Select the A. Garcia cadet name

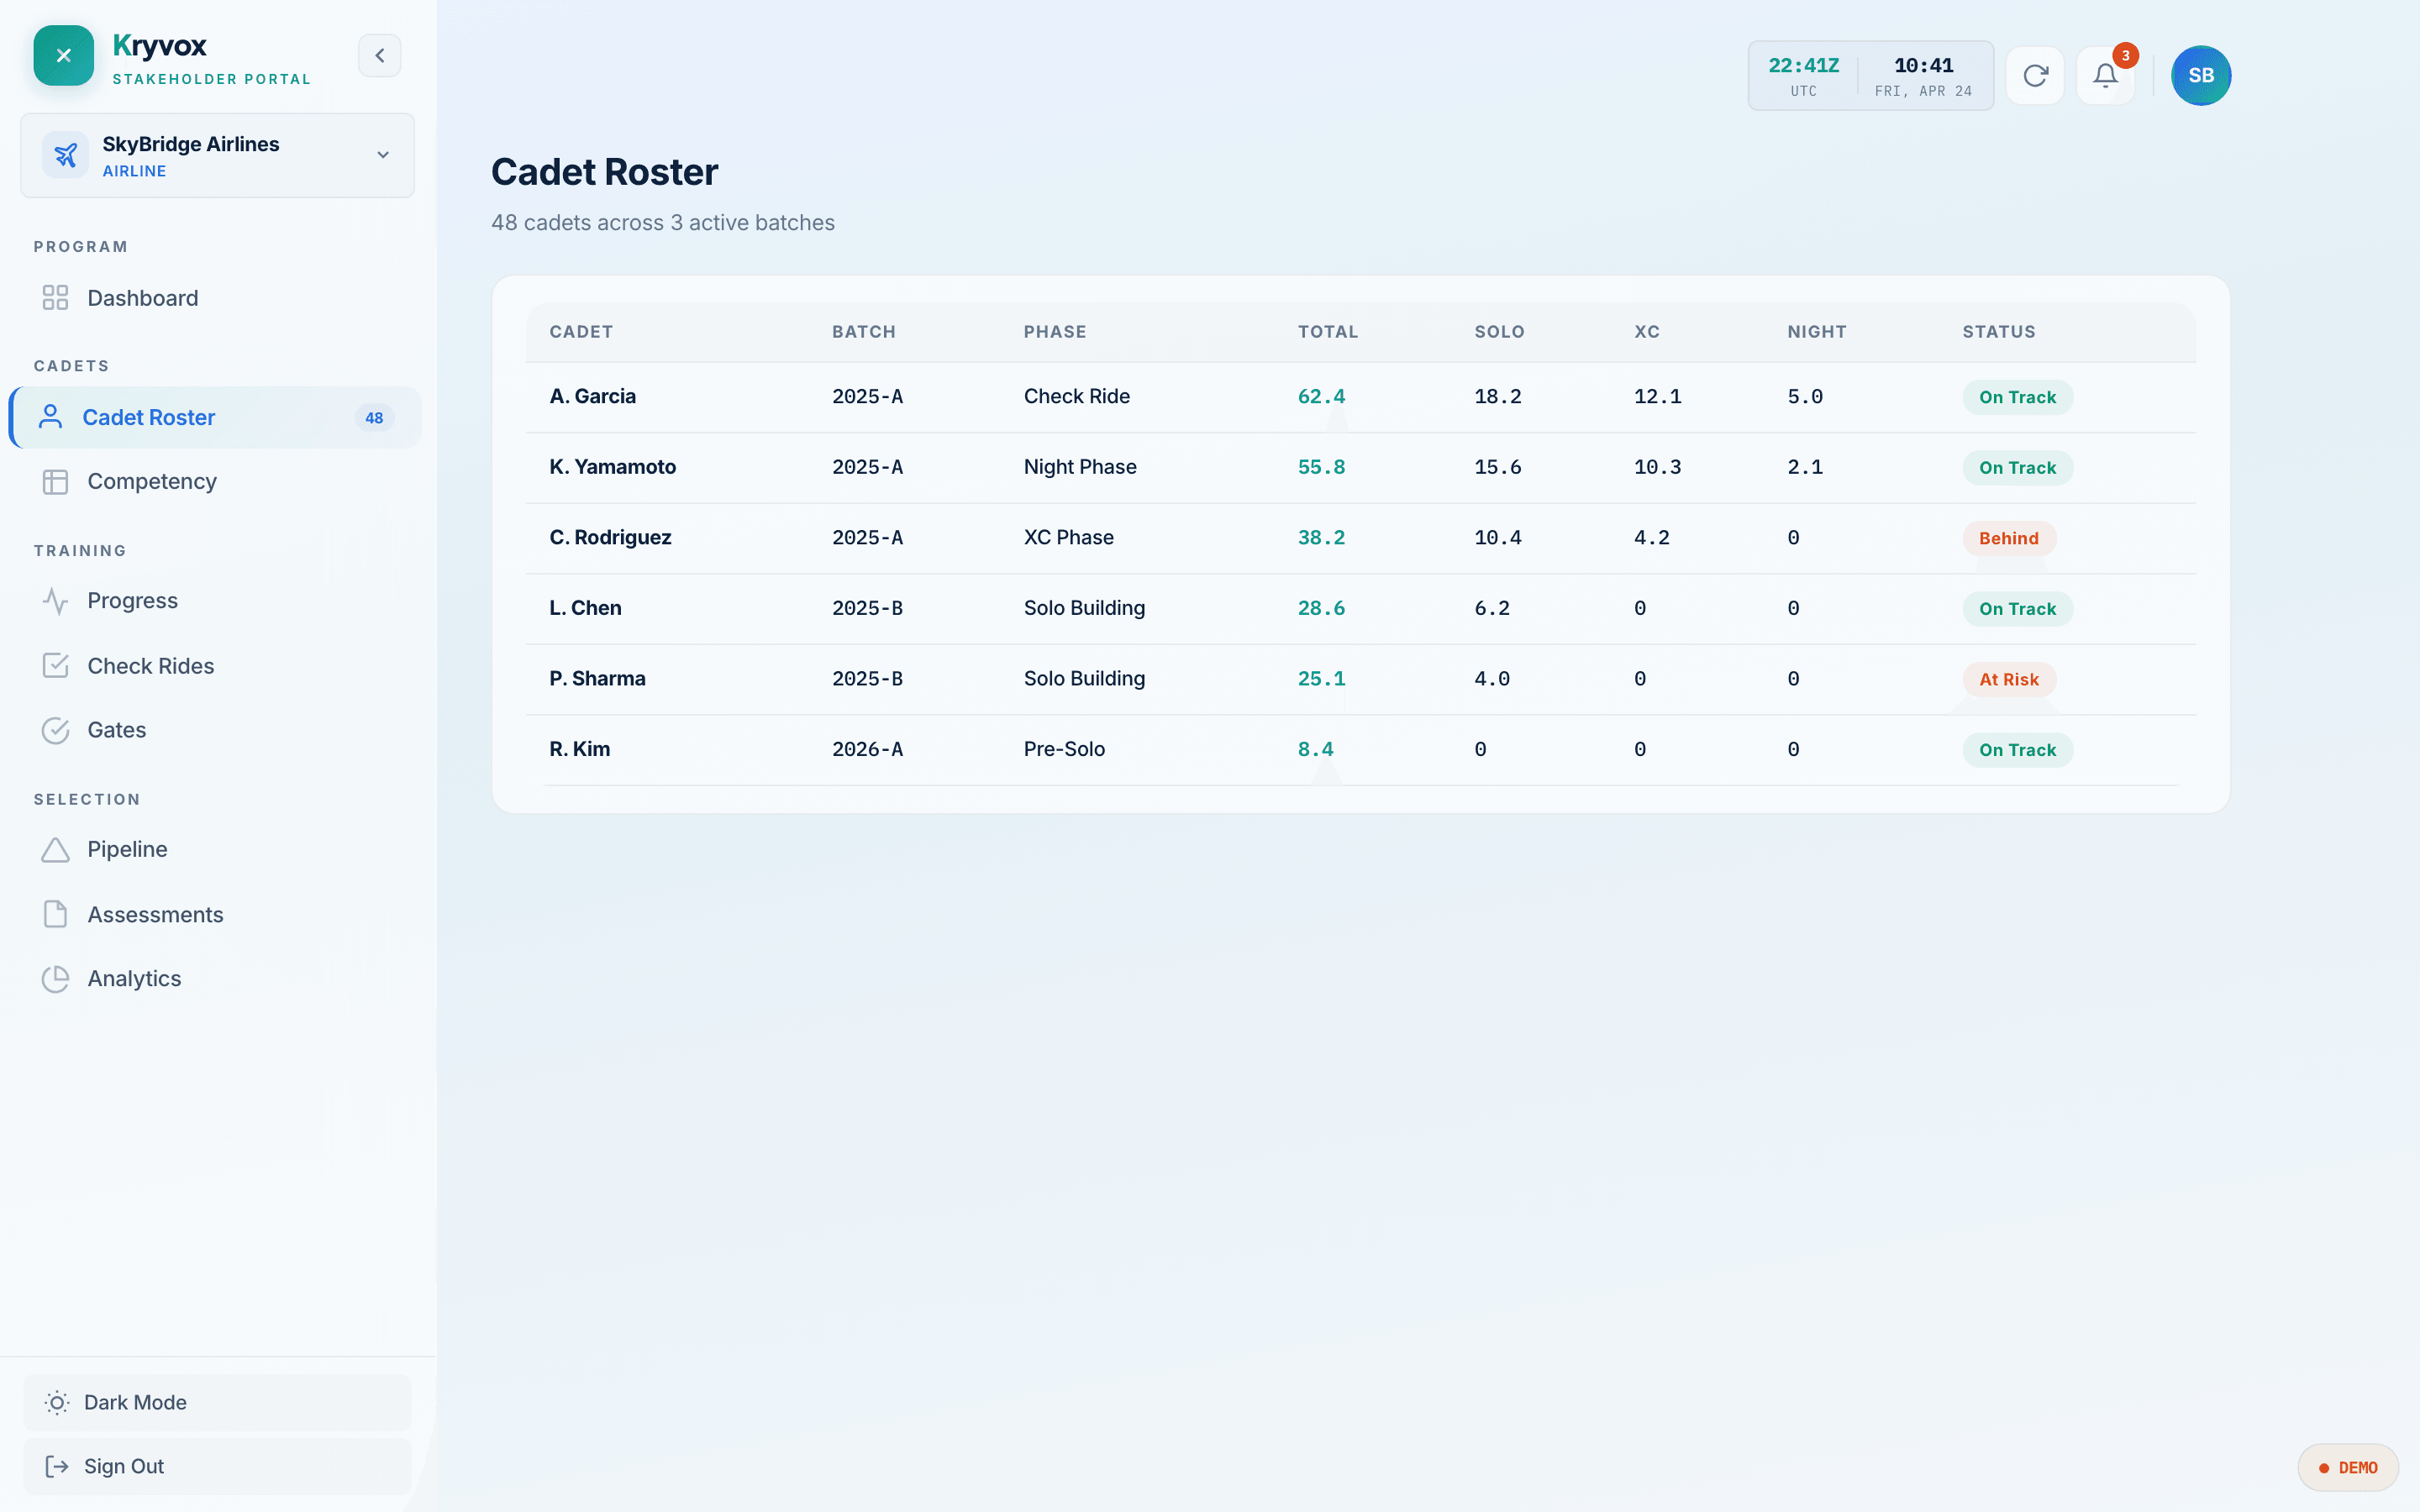pos(593,396)
